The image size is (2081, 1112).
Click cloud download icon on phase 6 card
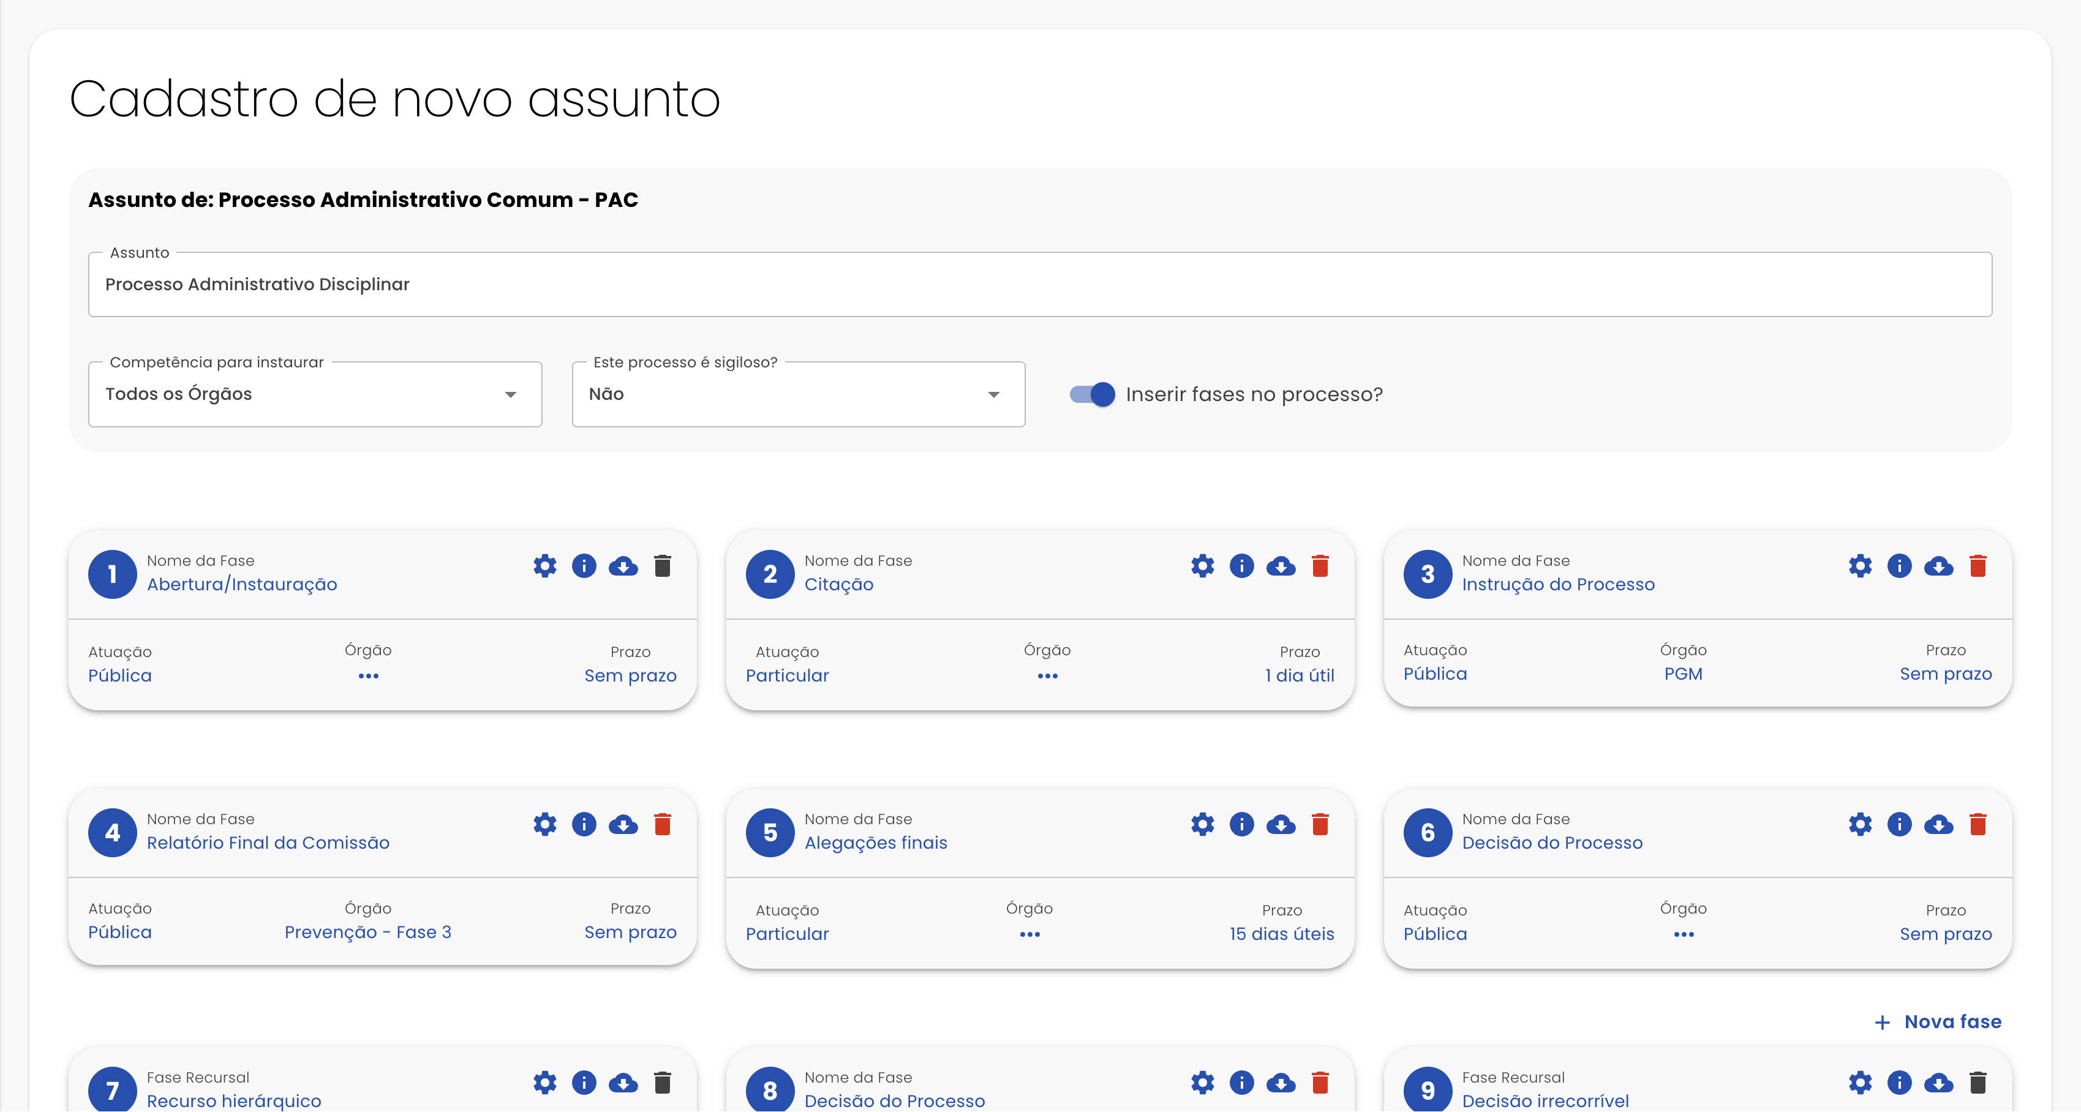(x=1939, y=824)
